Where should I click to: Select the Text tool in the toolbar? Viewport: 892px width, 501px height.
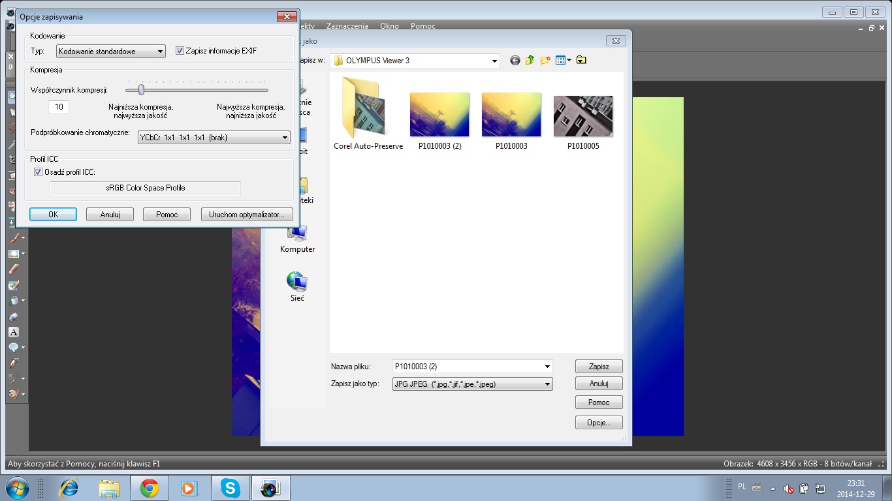[13, 332]
